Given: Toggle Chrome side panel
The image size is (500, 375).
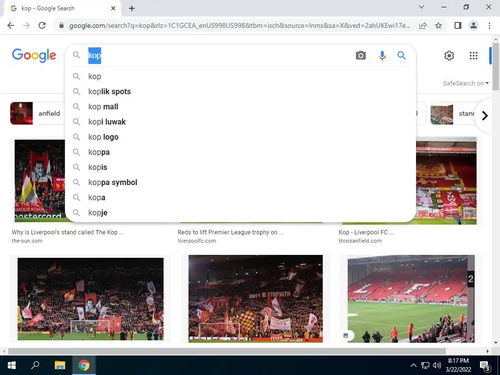Looking at the screenshot, I should click(x=458, y=25).
